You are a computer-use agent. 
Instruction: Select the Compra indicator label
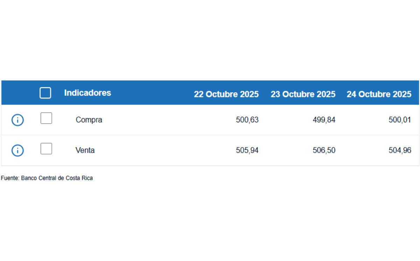[89, 120]
